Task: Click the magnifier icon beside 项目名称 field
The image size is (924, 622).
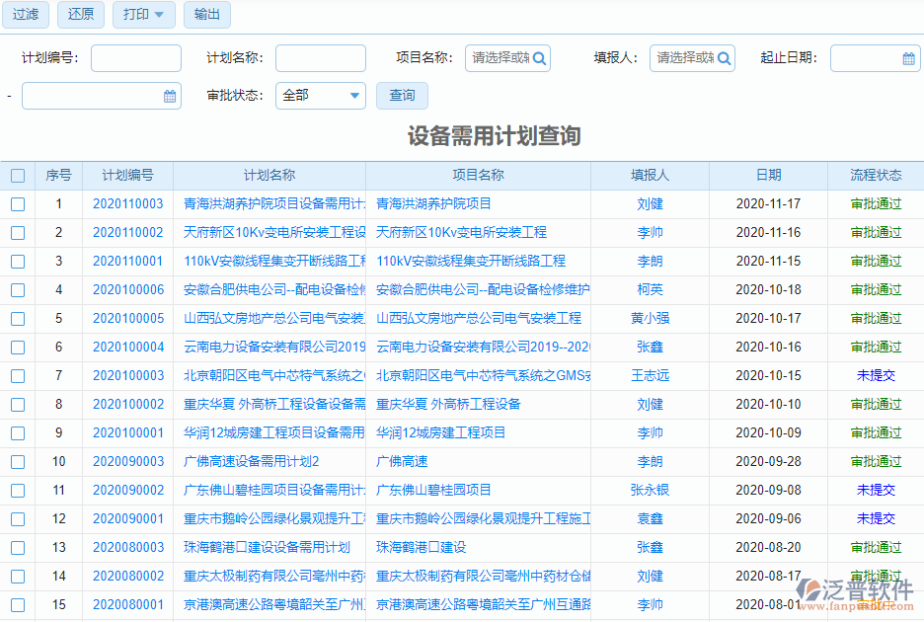Action: (538, 58)
